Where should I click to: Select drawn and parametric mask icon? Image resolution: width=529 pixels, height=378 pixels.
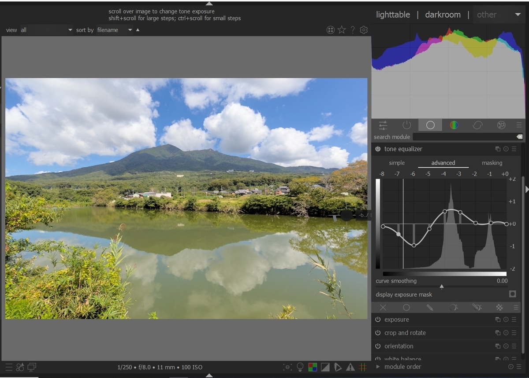click(476, 308)
